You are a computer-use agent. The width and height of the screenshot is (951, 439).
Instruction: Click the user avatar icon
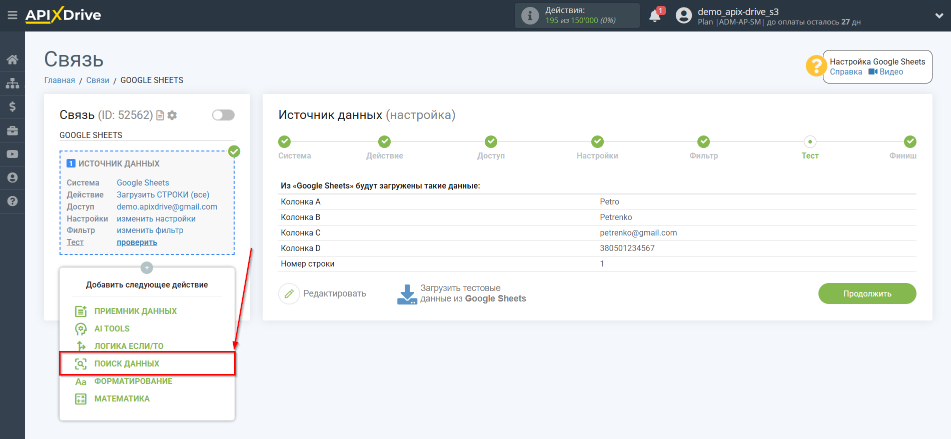(x=684, y=15)
